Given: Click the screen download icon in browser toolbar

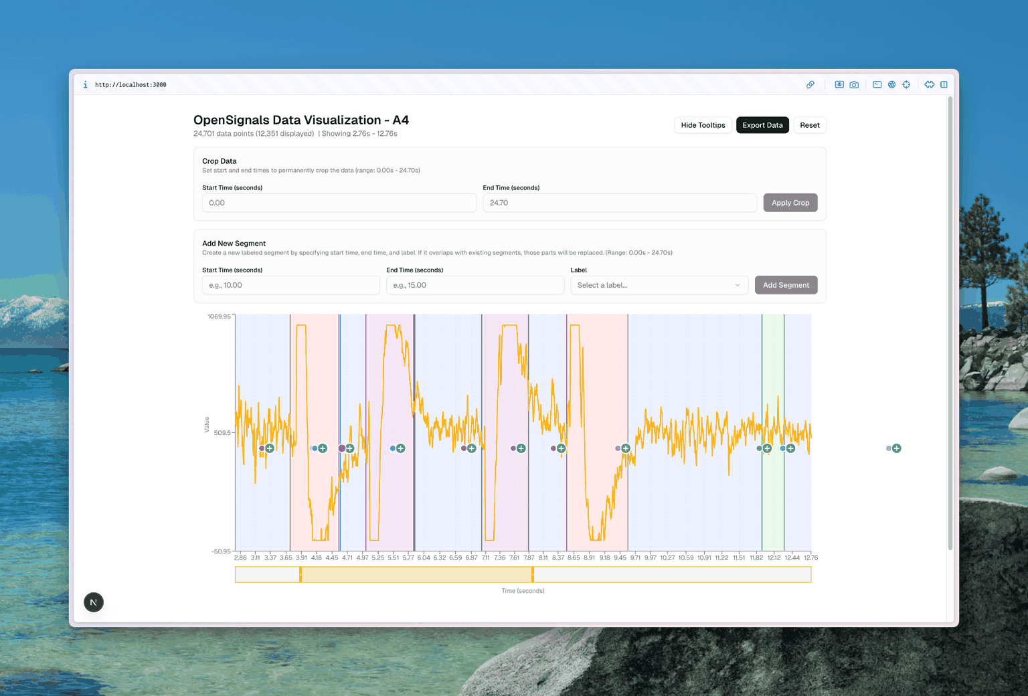Looking at the screenshot, I should (x=839, y=85).
